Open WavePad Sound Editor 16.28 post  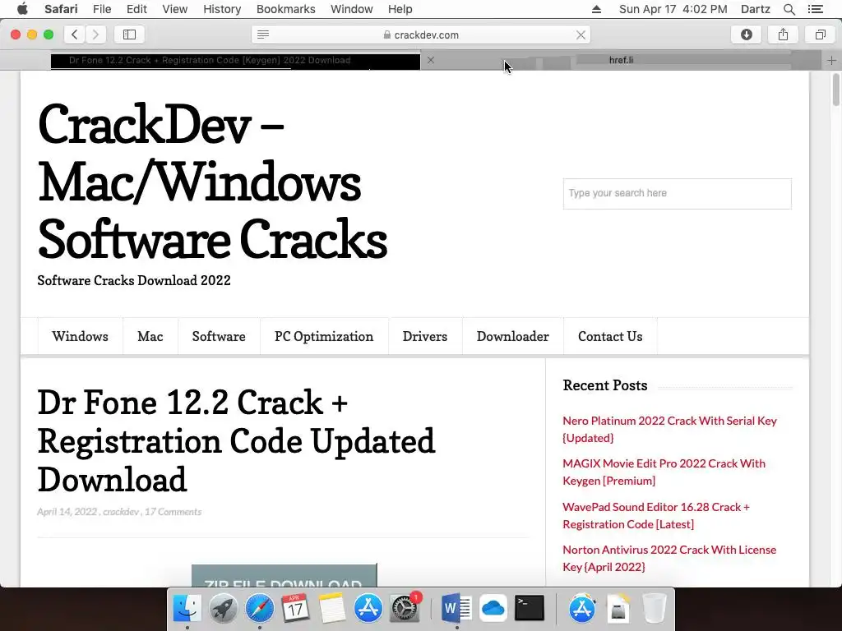click(x=655, y=516)
